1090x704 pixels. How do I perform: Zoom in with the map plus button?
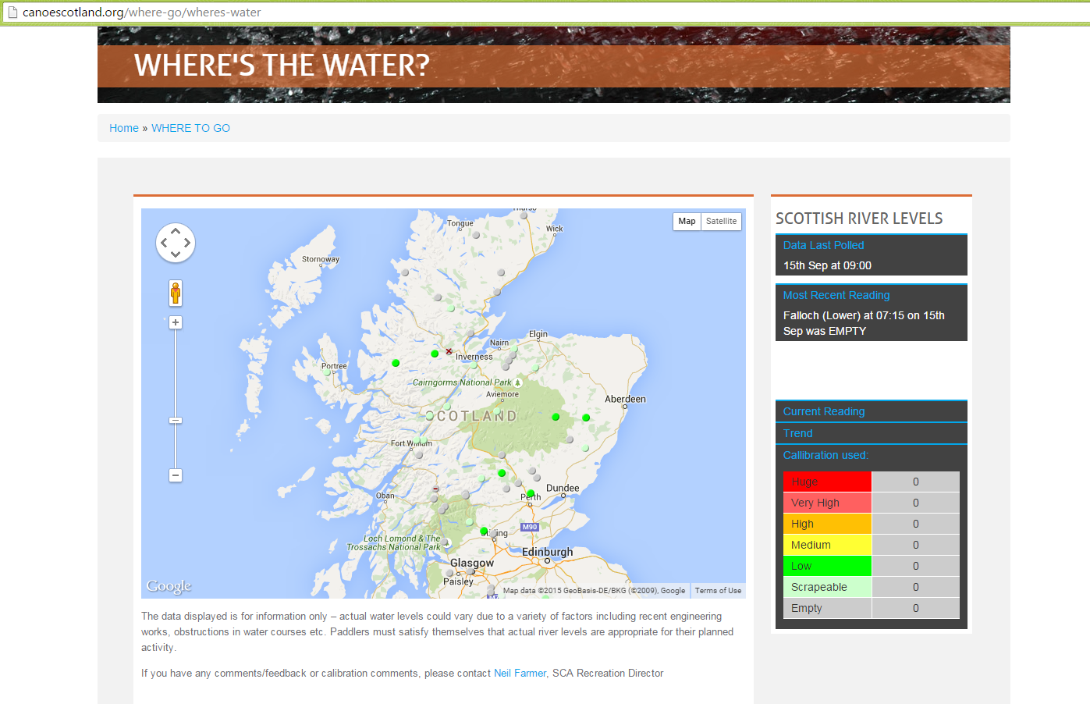(x=176, y=322)
